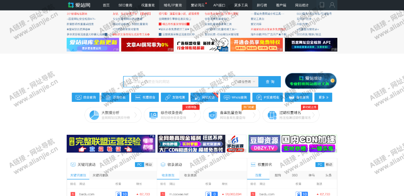Select 百度 tab in 权重排名

(259, 175)
